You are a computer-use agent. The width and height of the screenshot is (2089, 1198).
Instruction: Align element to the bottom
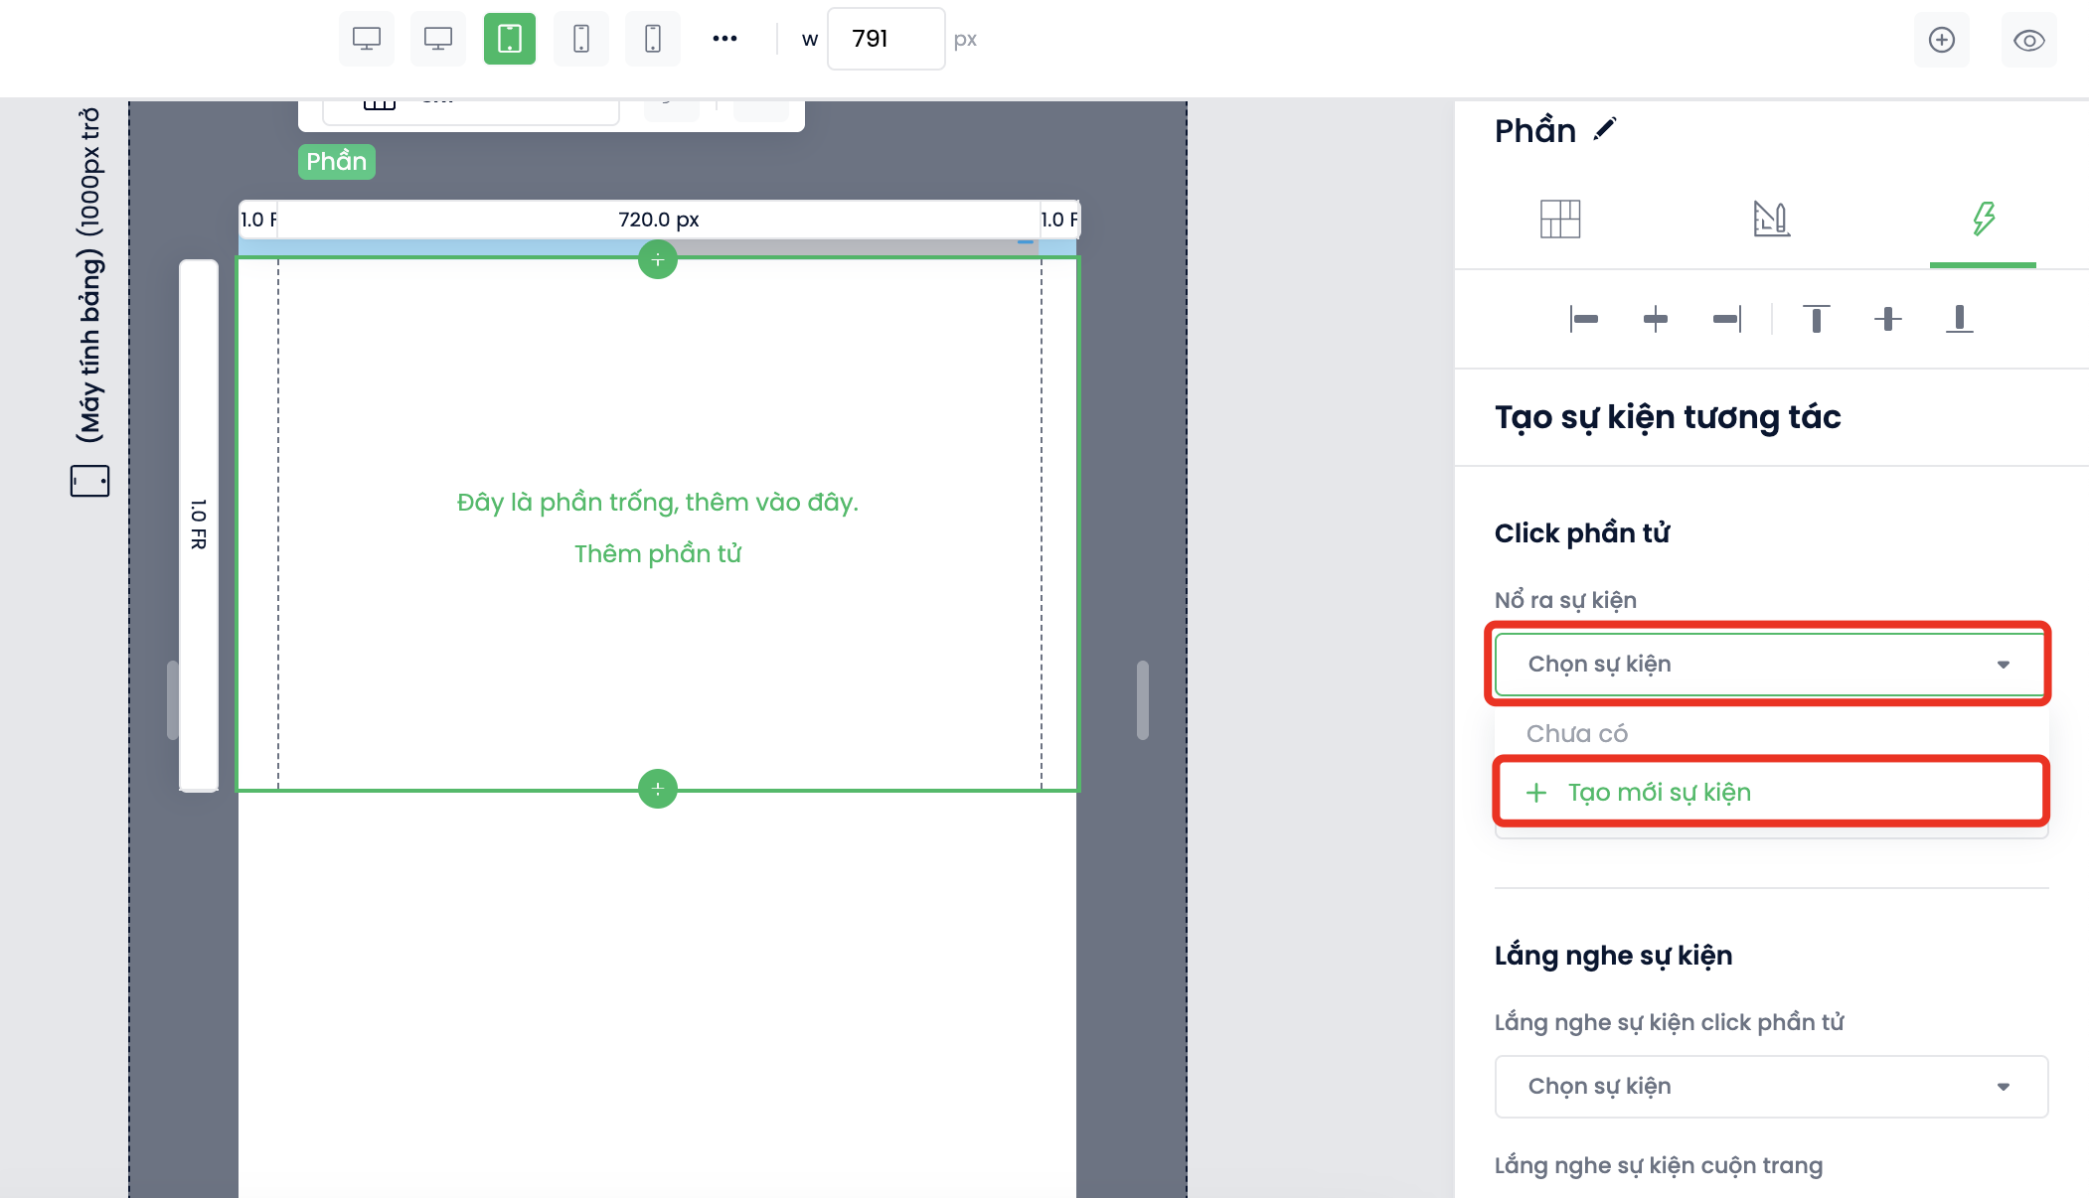tap(1959, 319)
